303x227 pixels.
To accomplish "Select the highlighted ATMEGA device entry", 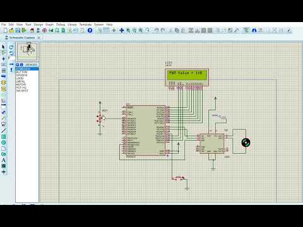I will click(x=27, y=69).
